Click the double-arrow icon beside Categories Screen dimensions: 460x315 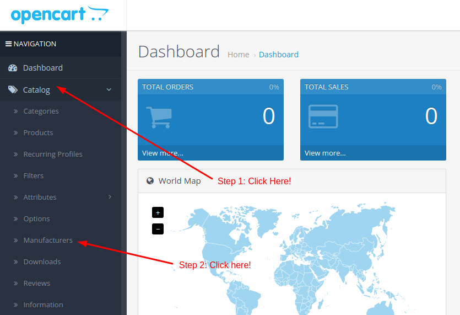tap(15, 111)
